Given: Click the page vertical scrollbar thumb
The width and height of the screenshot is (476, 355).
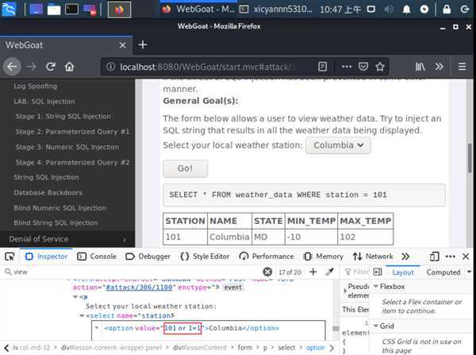Looking at the screenshot, I should point(470,158).
